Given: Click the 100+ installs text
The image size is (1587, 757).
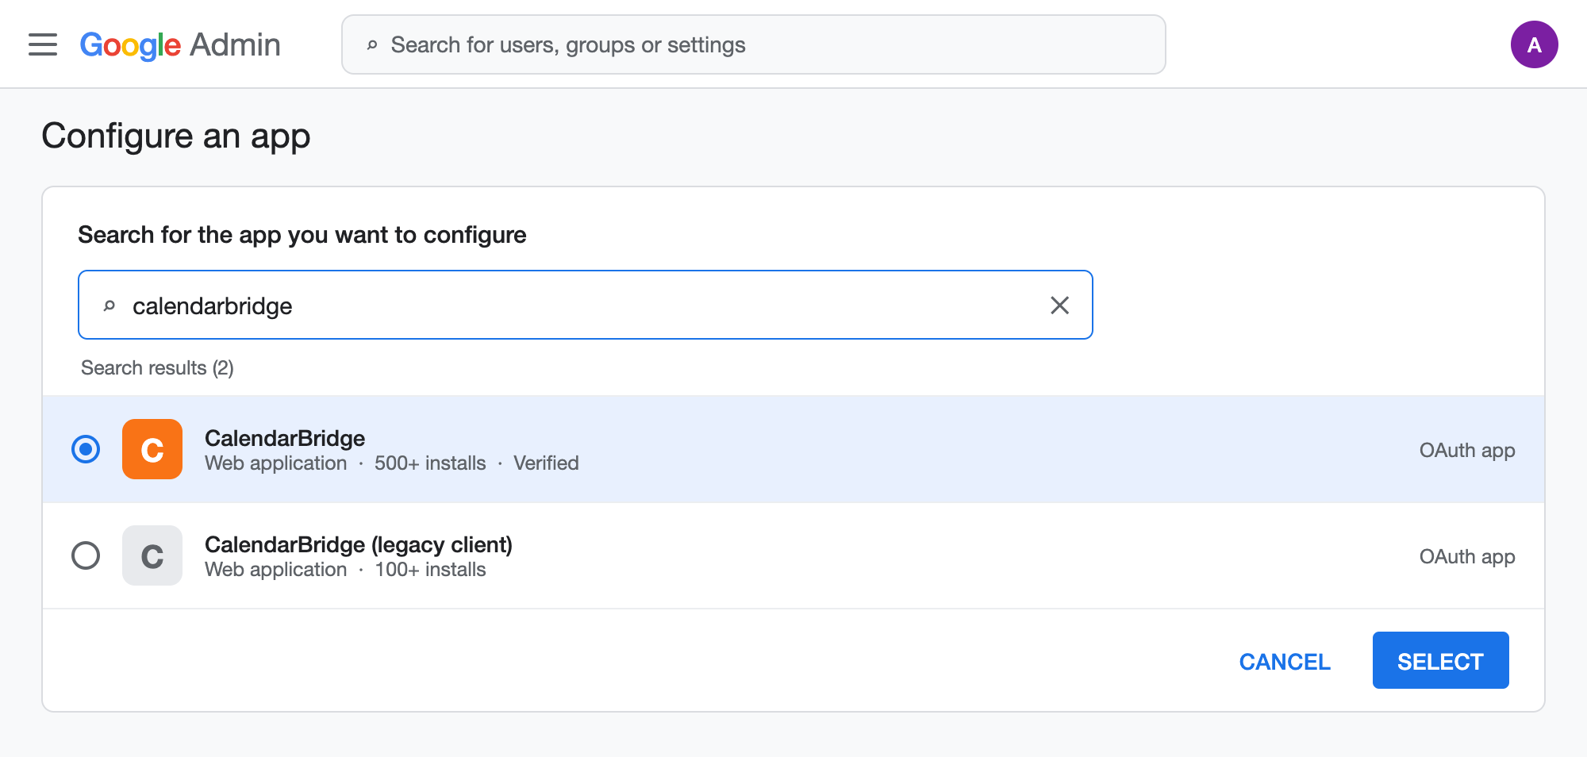Looking at the screenshot, I should pyautogui.click(x=430, y=570).
